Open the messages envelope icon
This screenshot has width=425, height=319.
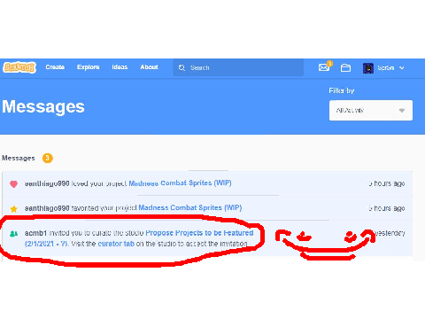(x=324, y=67)
